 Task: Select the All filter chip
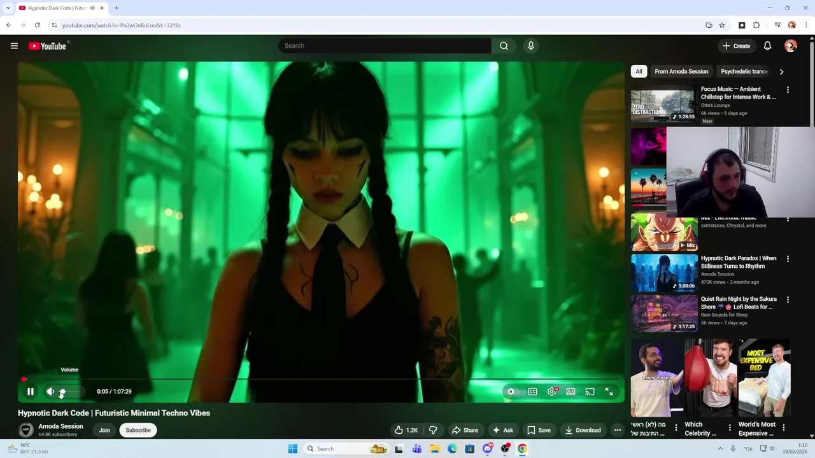[639, 71]
